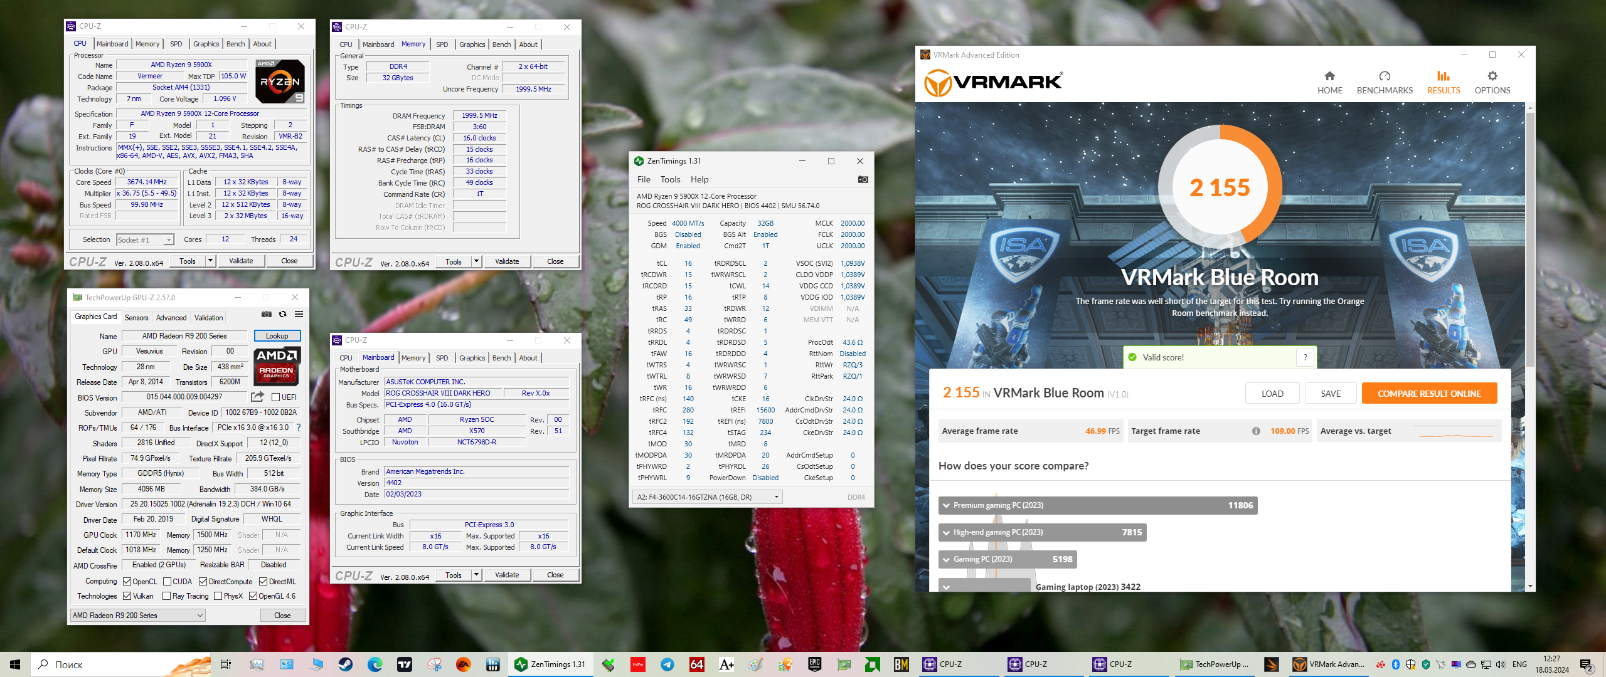Toggle OpenCL checkbox in GPU-Z

coord(127,582)
